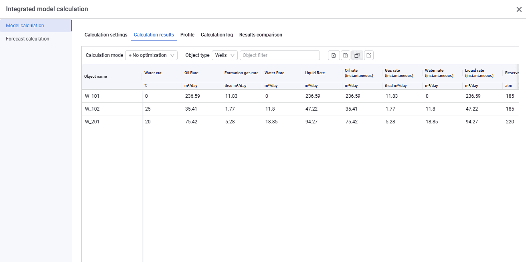This screenshot has height=262, width=526.
Task: Select the W_201 row name
Action: (92, 122)
